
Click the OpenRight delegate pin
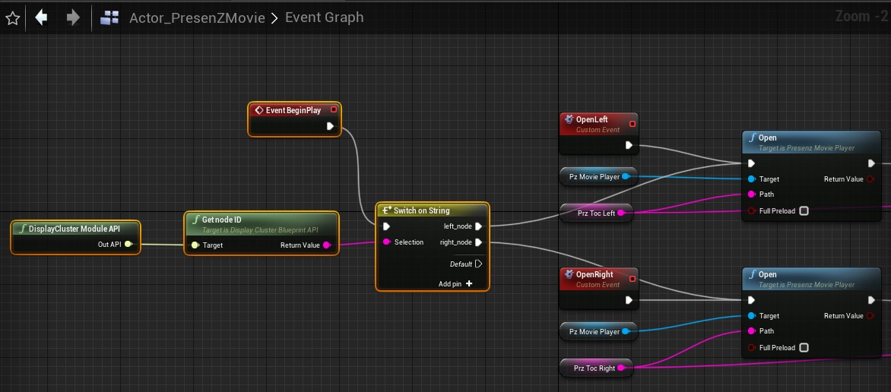pos(632,278)
